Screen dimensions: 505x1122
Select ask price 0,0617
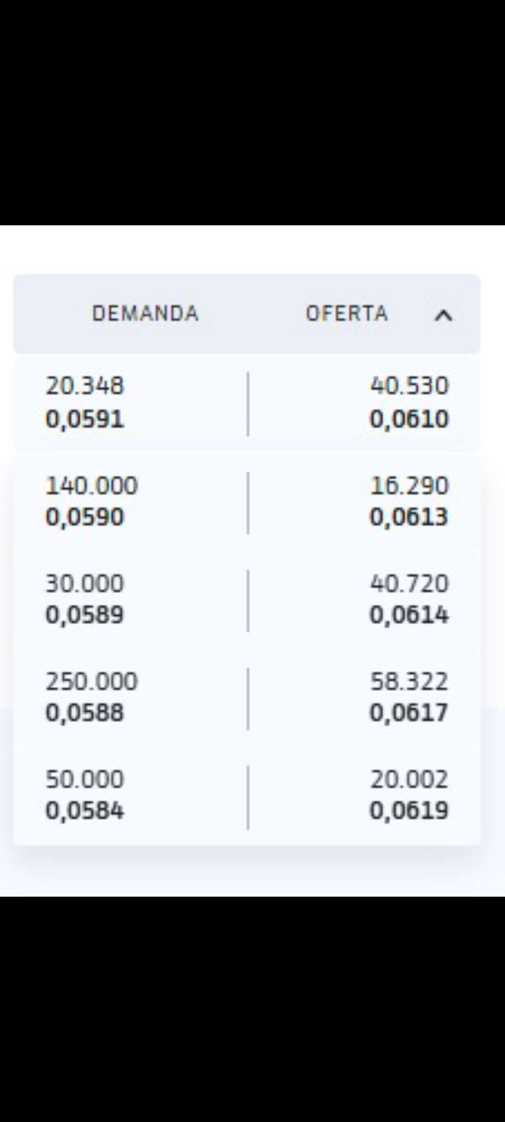[x=409, y=713]
